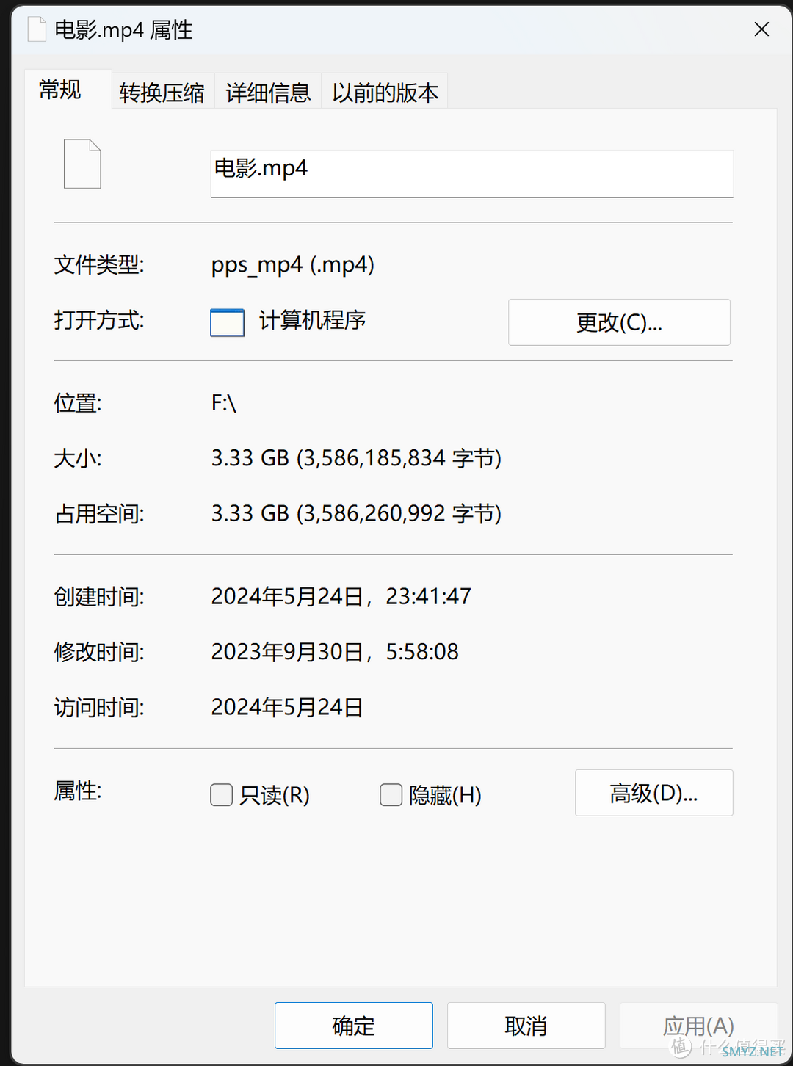Click the accessed date value next to 访问时间
The image size is (793, 1066).
tap(287, 707)
